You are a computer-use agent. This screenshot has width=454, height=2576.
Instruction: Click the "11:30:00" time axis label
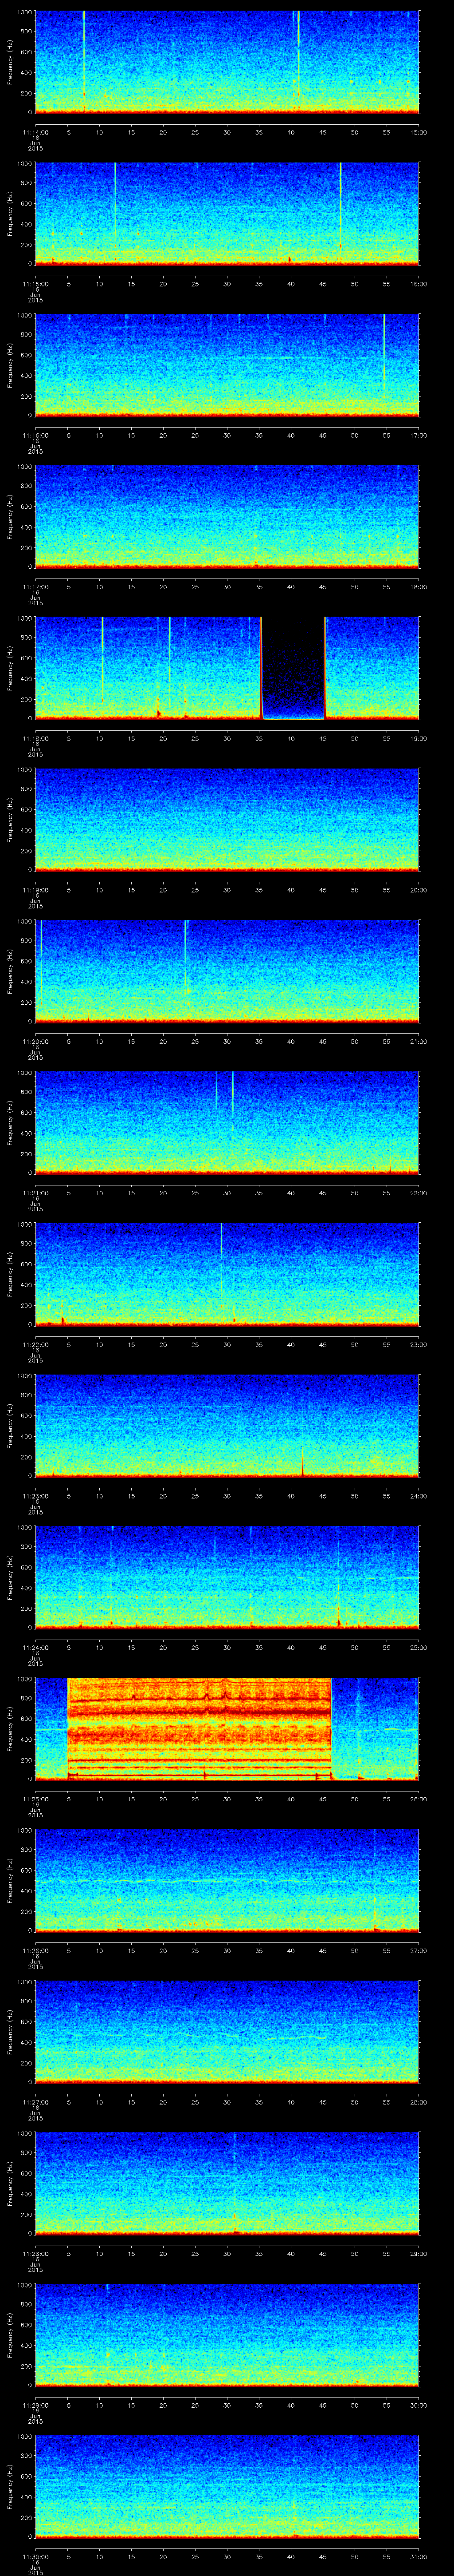[35, 2557]
